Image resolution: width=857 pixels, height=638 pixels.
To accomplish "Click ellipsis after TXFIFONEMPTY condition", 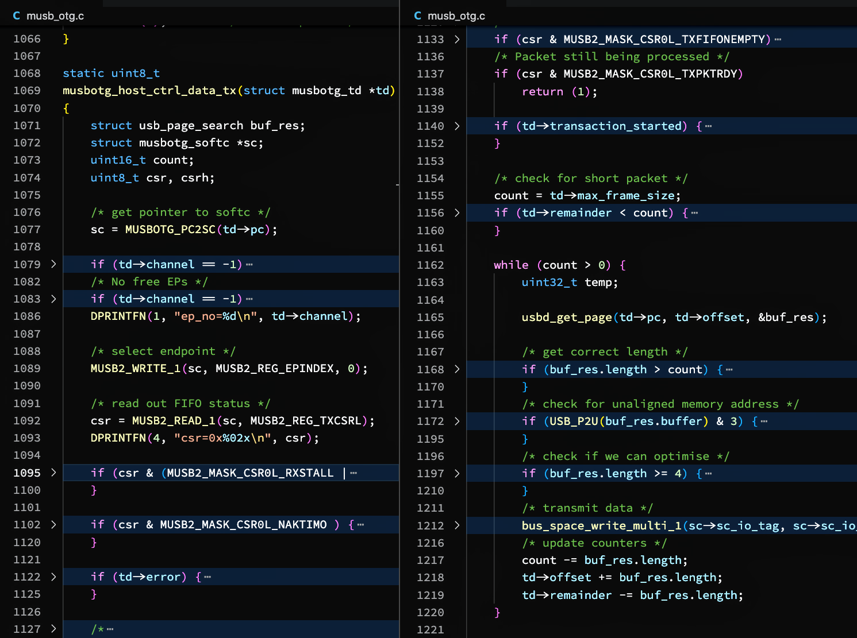I will (778, 40).
